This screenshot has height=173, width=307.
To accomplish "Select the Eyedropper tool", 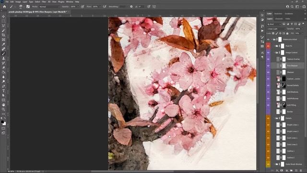I will (x=3, y=44).
